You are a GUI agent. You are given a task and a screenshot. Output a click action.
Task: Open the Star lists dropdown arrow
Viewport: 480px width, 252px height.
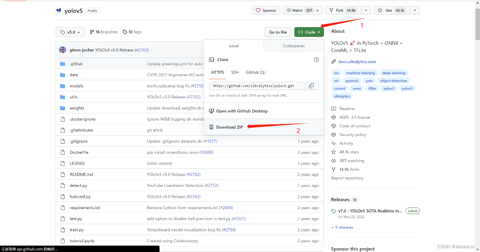click(415, 11)
